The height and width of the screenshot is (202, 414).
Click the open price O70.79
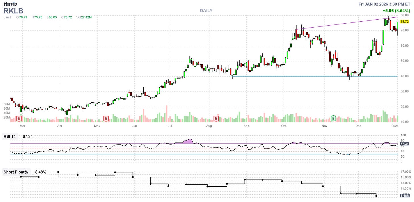pos(22,17)
